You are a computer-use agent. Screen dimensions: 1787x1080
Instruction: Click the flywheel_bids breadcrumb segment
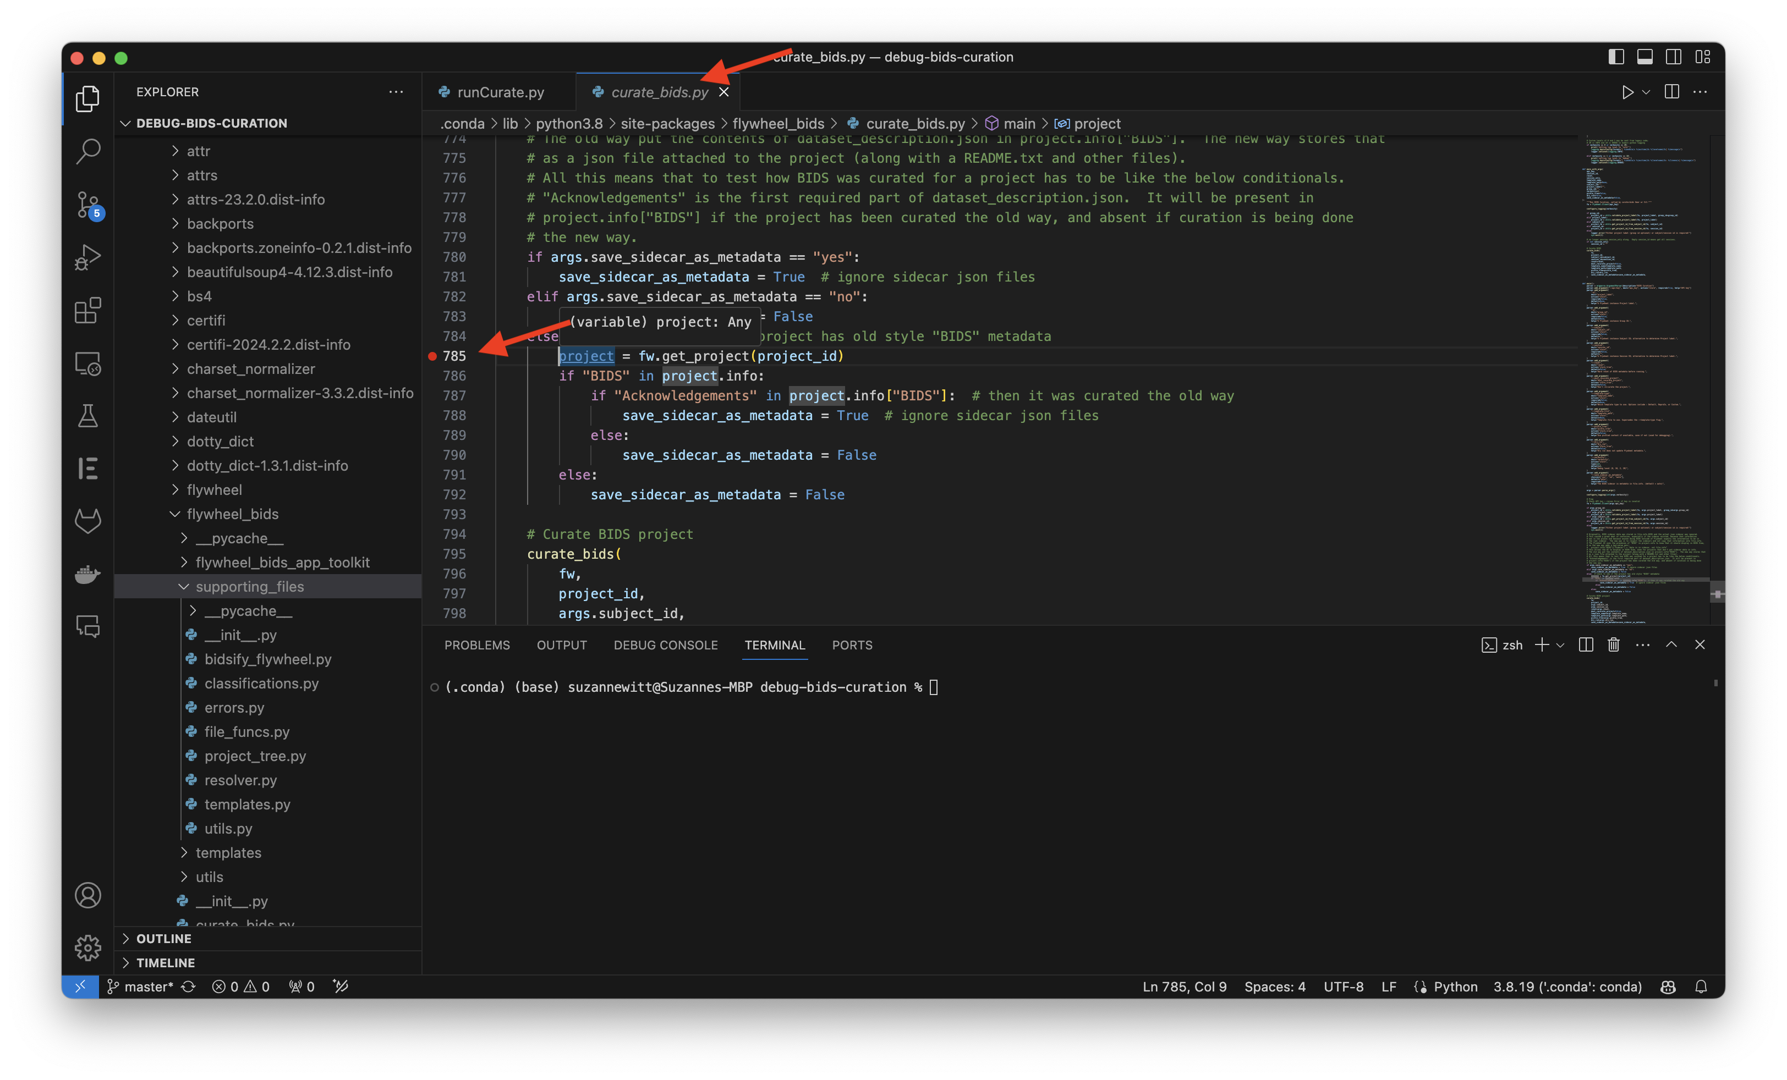point(778,123)
